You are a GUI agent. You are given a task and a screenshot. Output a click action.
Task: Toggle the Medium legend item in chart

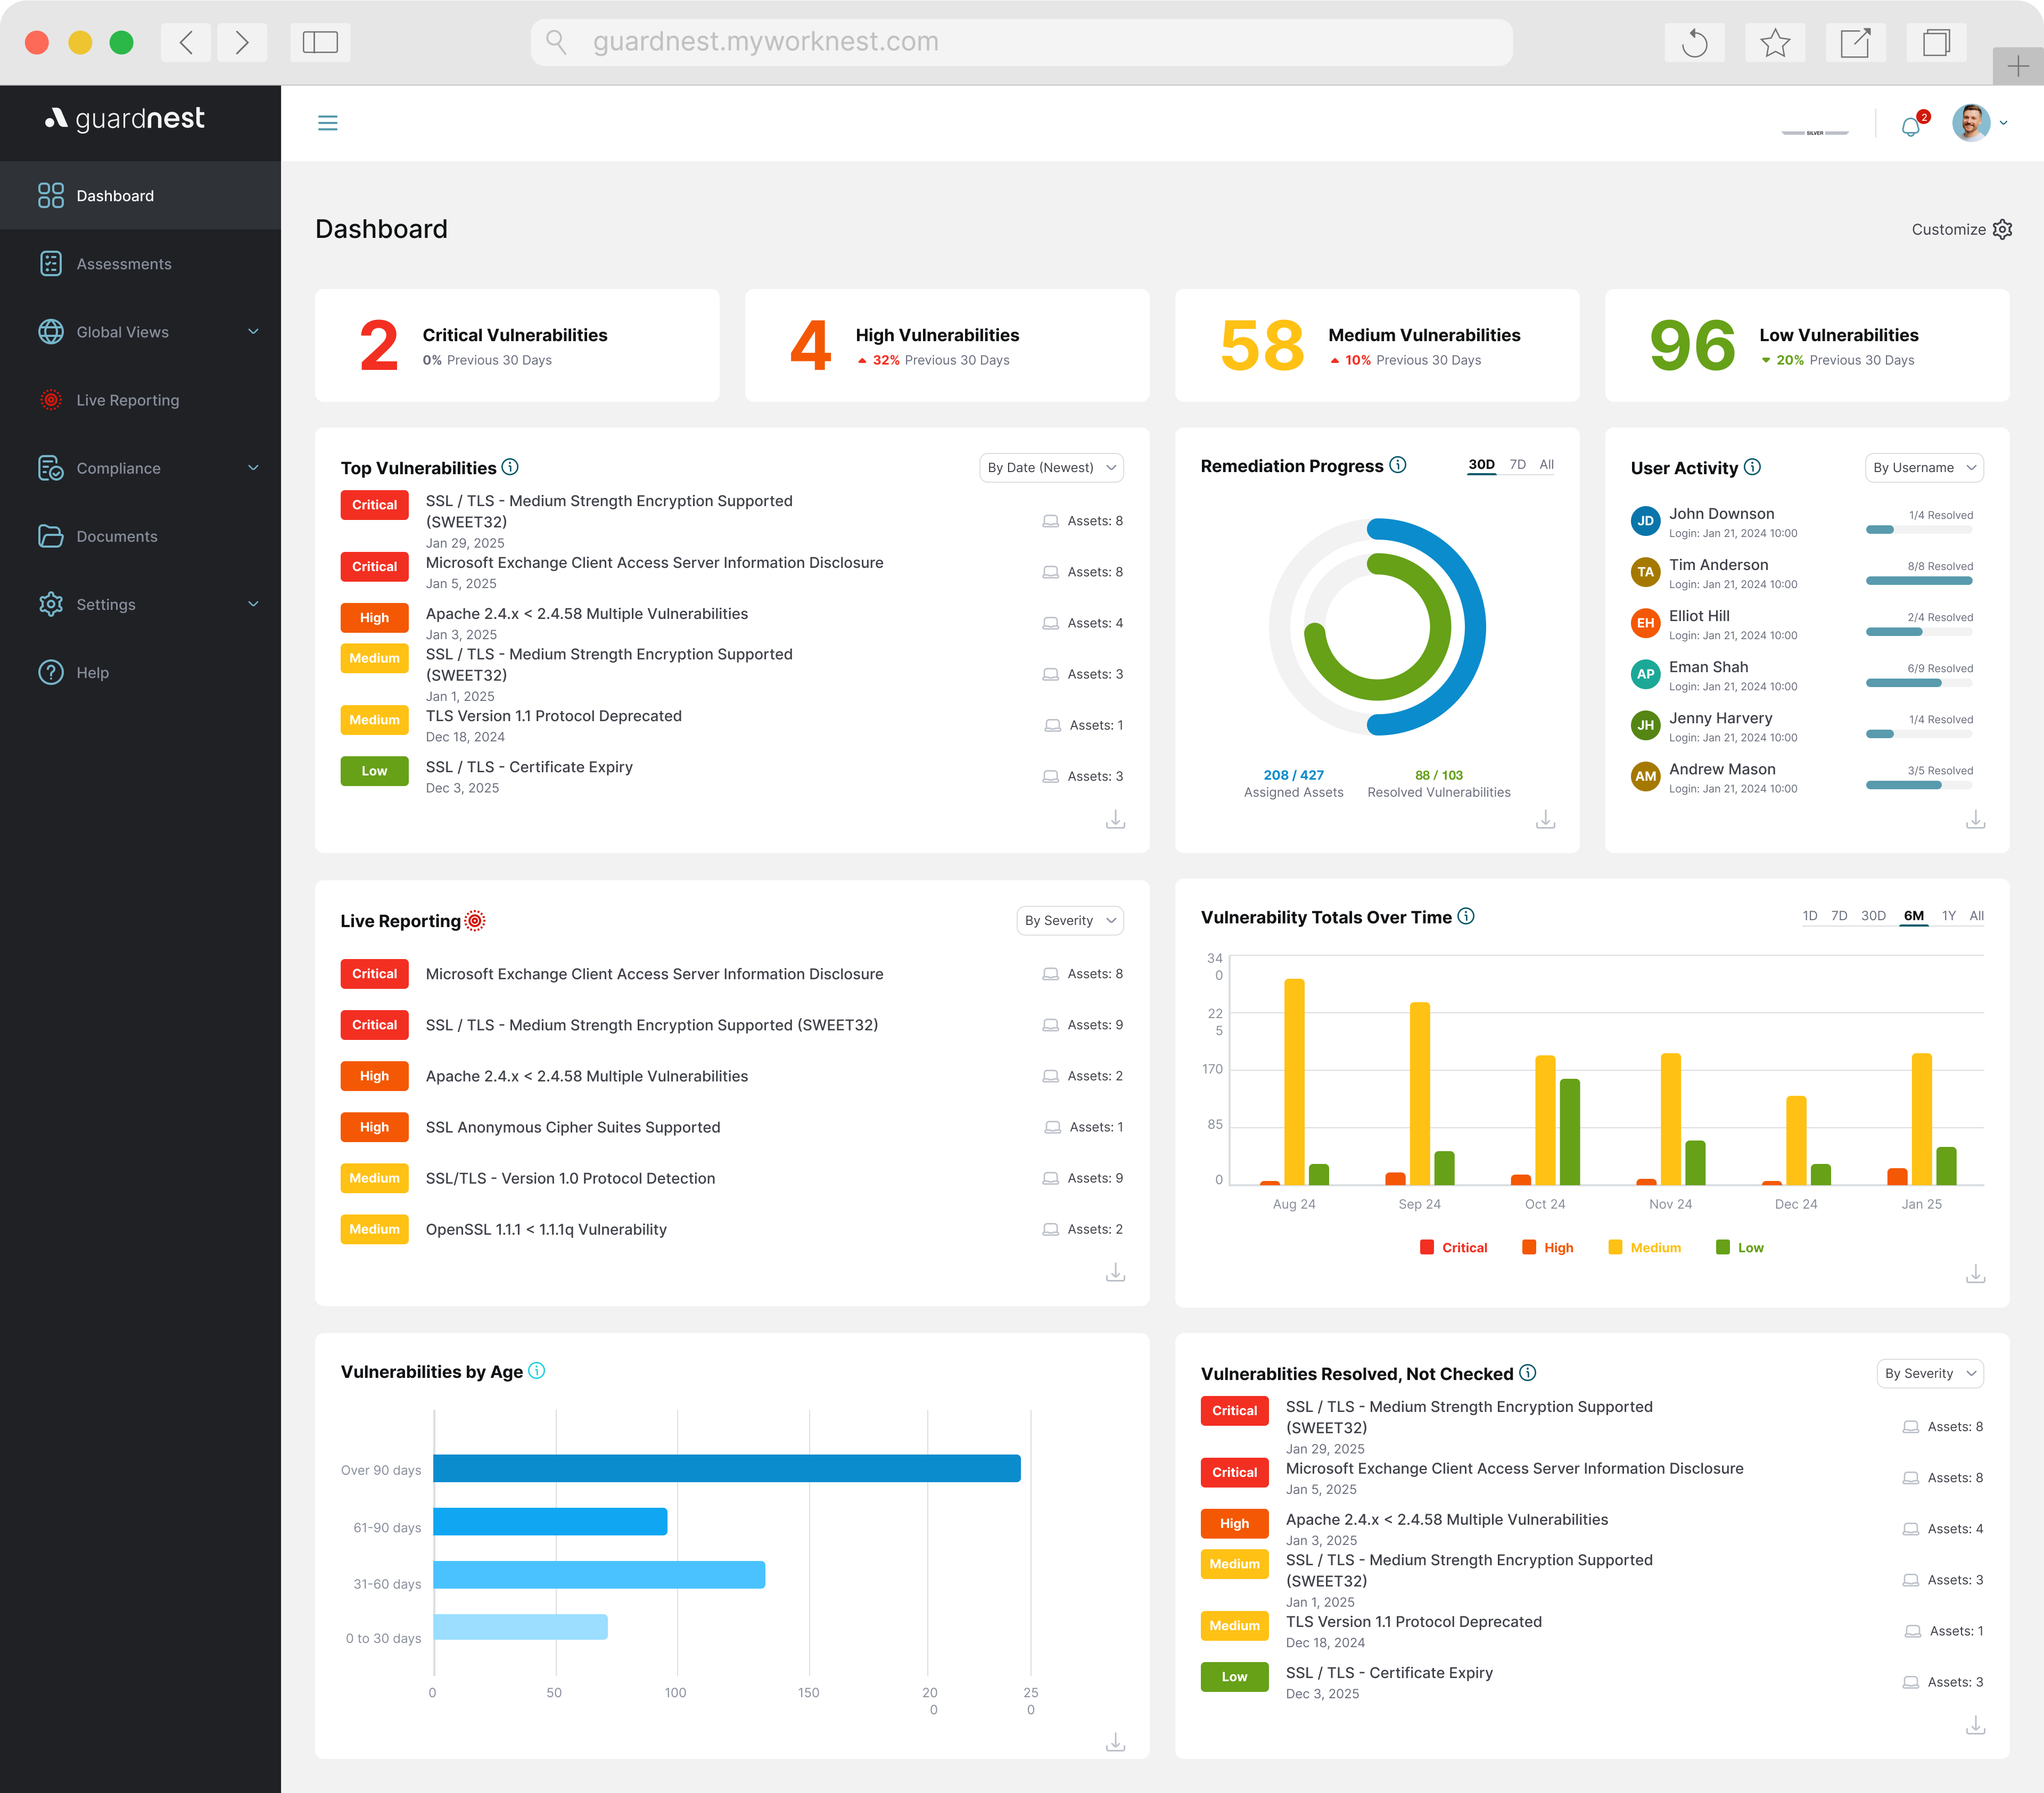pos(1644,1247)
